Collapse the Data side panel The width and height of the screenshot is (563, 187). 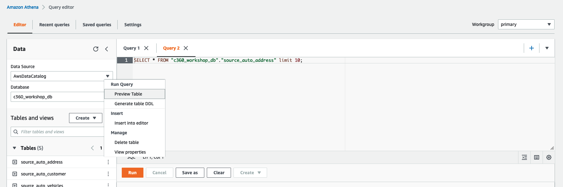107,49
